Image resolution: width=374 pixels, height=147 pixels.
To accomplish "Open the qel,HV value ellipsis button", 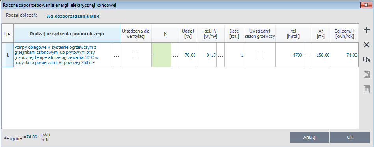I will click(x=220, y=55).
